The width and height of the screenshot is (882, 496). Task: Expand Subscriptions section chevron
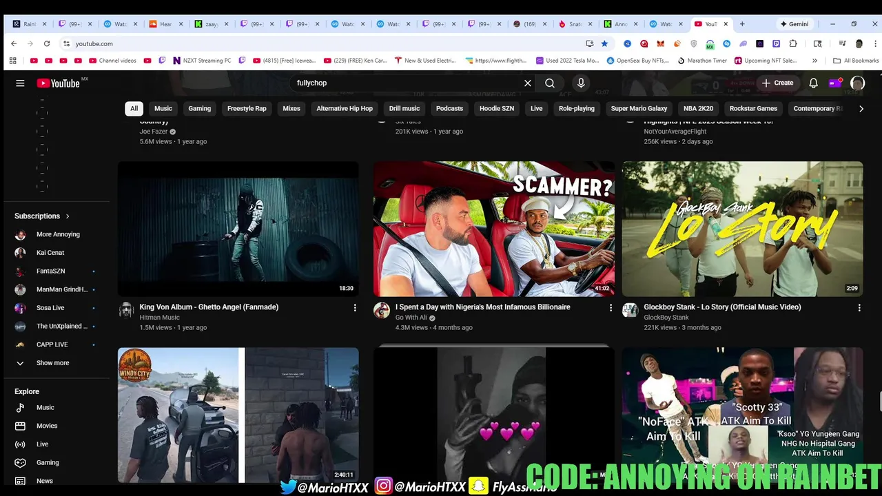68,216
